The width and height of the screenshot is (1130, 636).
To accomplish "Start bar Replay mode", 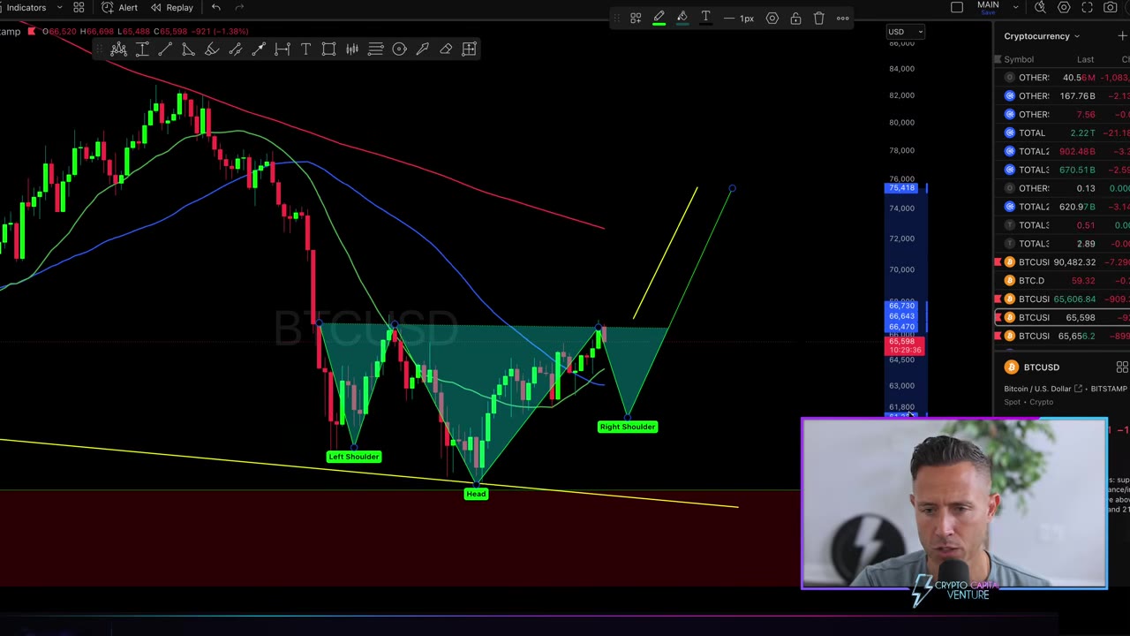I will [x=171, y=7].
